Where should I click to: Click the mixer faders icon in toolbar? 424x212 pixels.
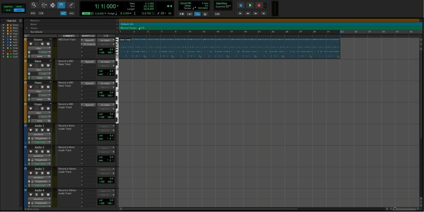click(63, 13)
